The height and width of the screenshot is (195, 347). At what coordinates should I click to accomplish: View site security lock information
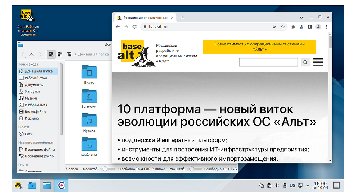click(x=145, y=27)
